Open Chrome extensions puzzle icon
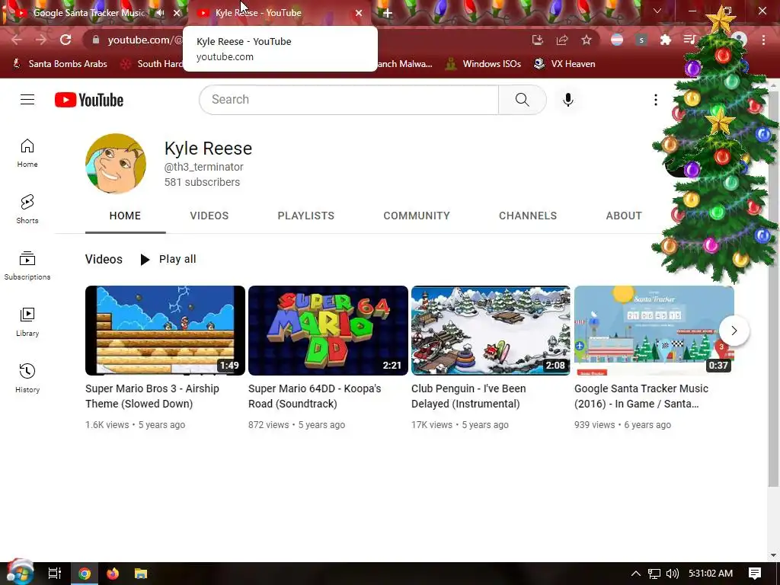780x585 pixels. [666, 40]
